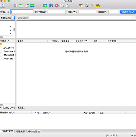Image resolution: width=136 pixels, height=137 pixels.
Task: Click the 大小 queue column header
Action: (81, 113)
